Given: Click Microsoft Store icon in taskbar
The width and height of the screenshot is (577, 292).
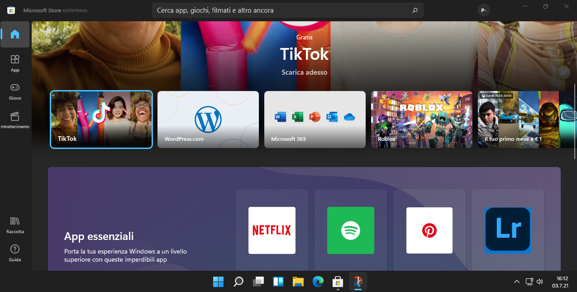Looking at the screenshot, I should (x=338, y=282).
